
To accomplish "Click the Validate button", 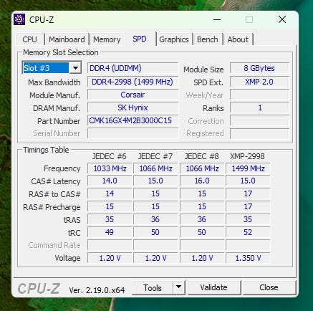I will 214,287.
